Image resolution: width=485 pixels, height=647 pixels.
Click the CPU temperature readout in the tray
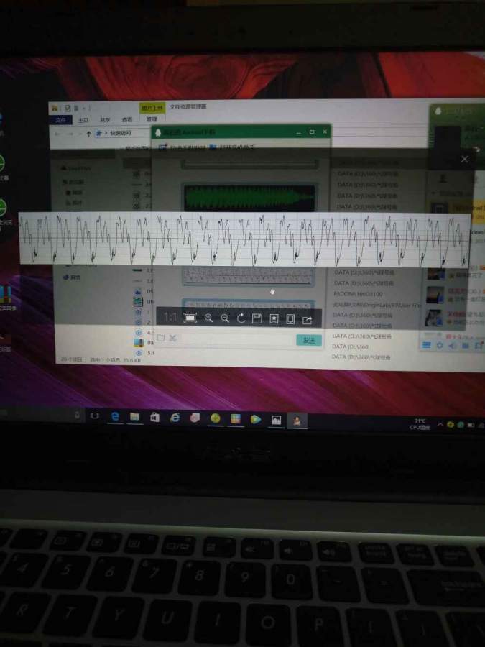coord(420,425)
